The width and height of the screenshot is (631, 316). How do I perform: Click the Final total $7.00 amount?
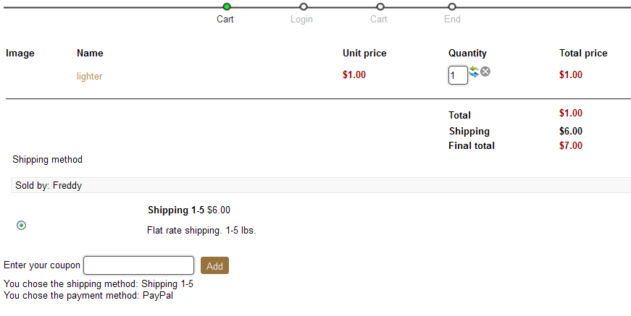[571, 145]
